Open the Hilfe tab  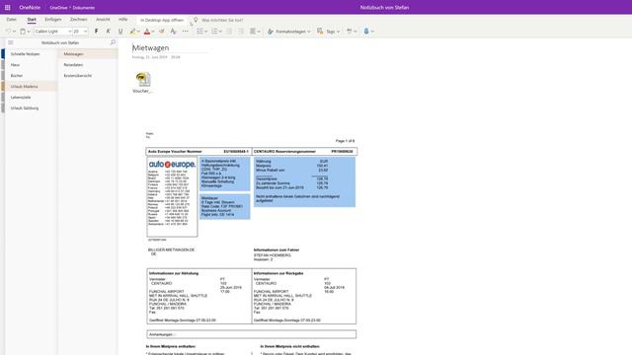click(x=122, y=20)
